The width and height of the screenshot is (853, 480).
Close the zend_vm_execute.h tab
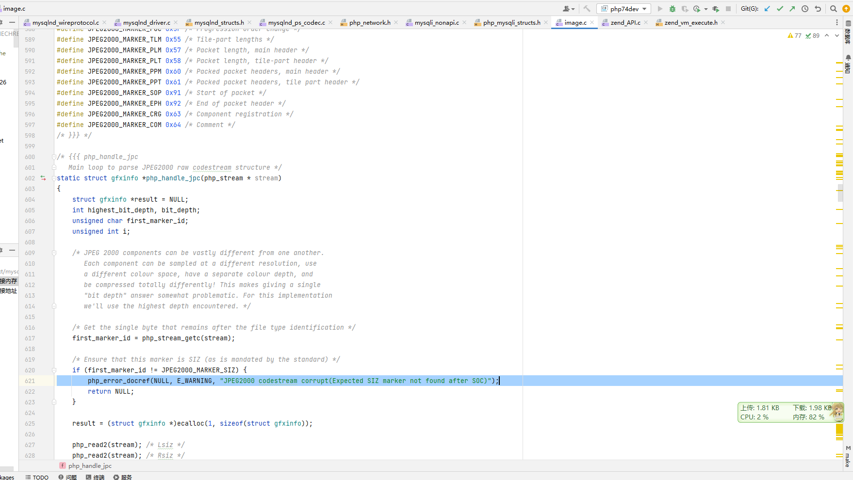(723, 22)
